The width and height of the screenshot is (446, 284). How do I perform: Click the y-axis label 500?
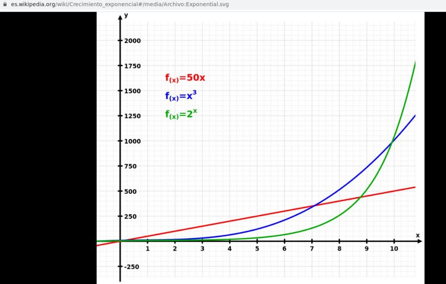point(131,192)
